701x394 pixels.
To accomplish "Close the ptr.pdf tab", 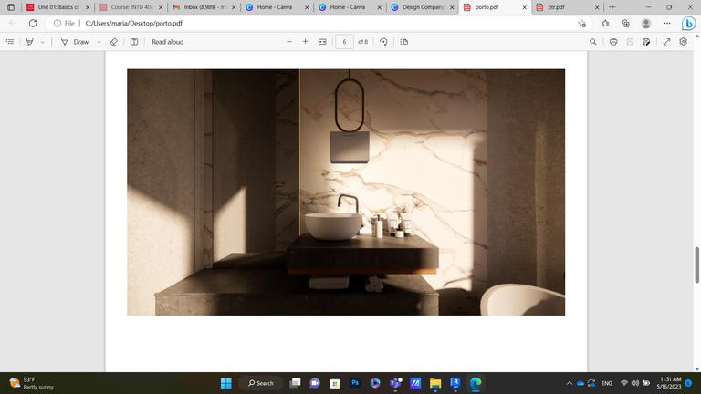I will (x=597, y=7).
